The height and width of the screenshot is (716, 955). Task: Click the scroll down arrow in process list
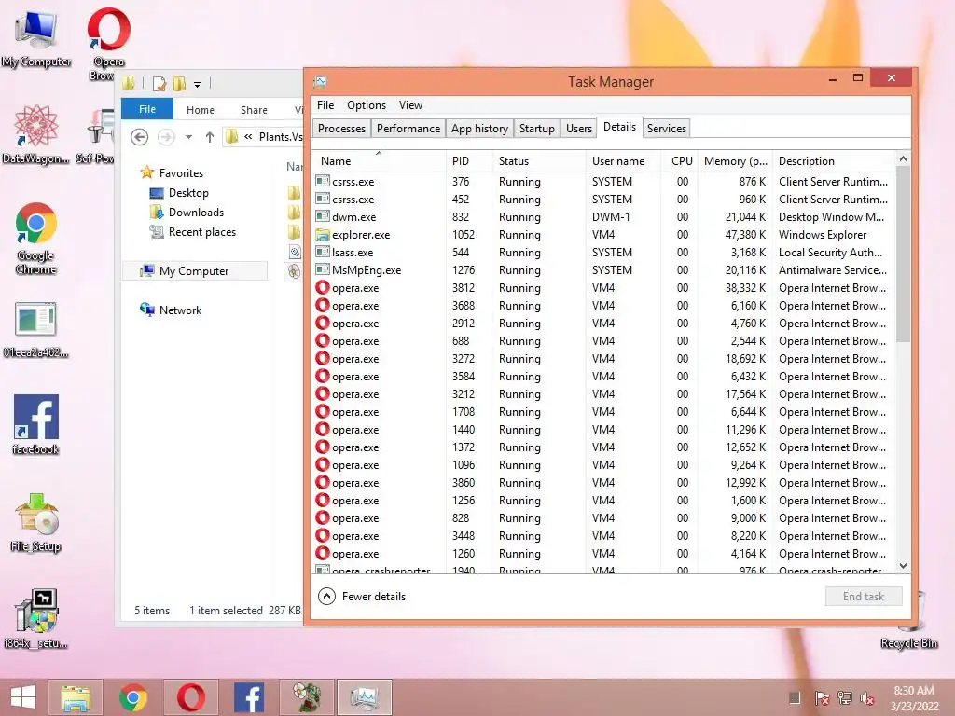click(x=903, y=566)
